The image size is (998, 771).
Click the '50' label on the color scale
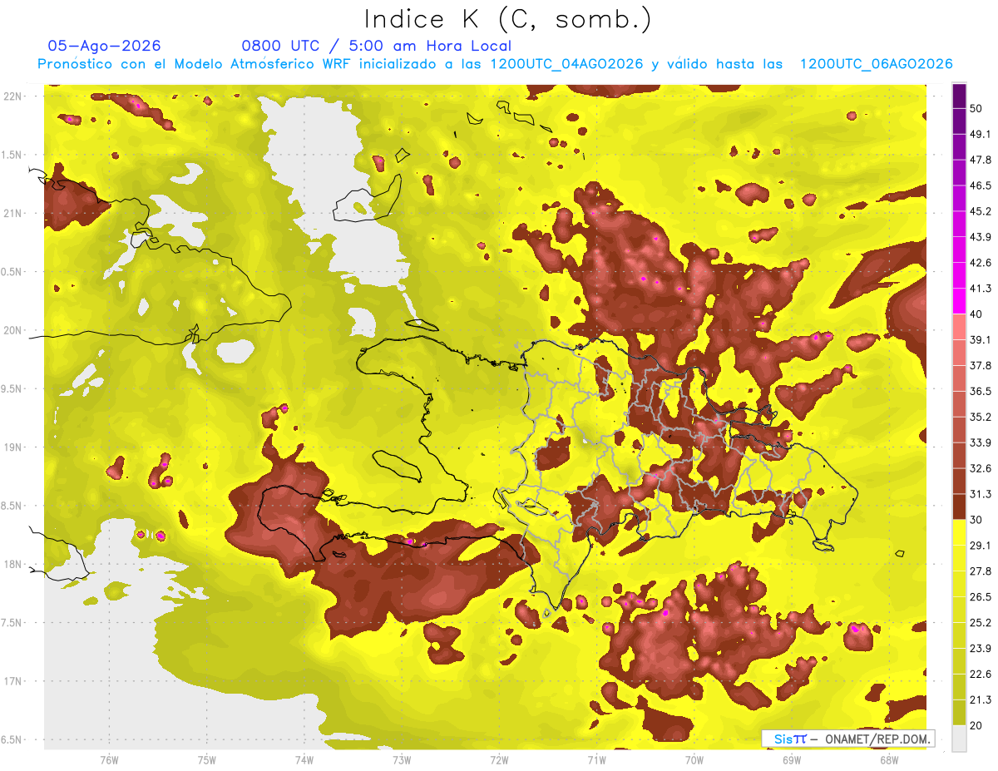click(x=976, y=109)
